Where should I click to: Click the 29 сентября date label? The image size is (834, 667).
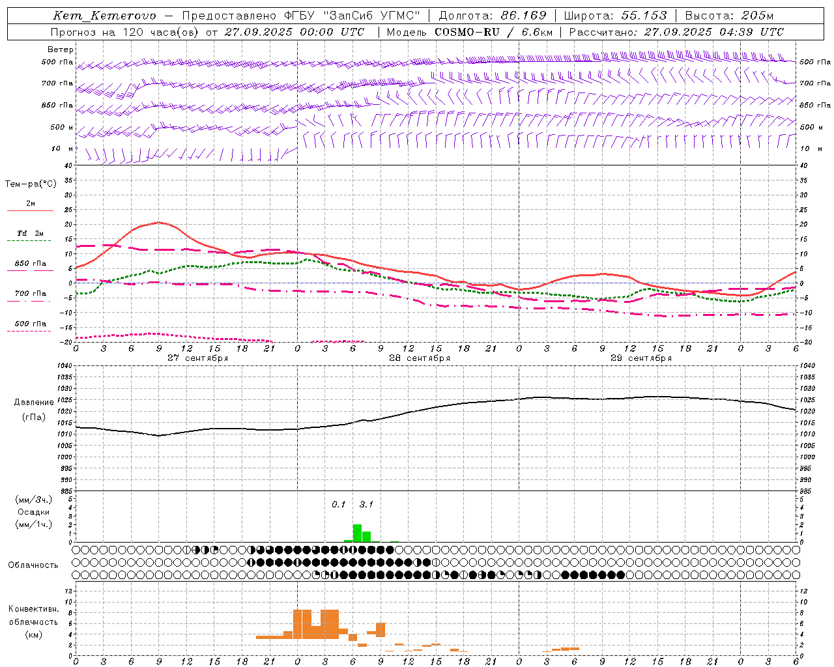[640, 358]
